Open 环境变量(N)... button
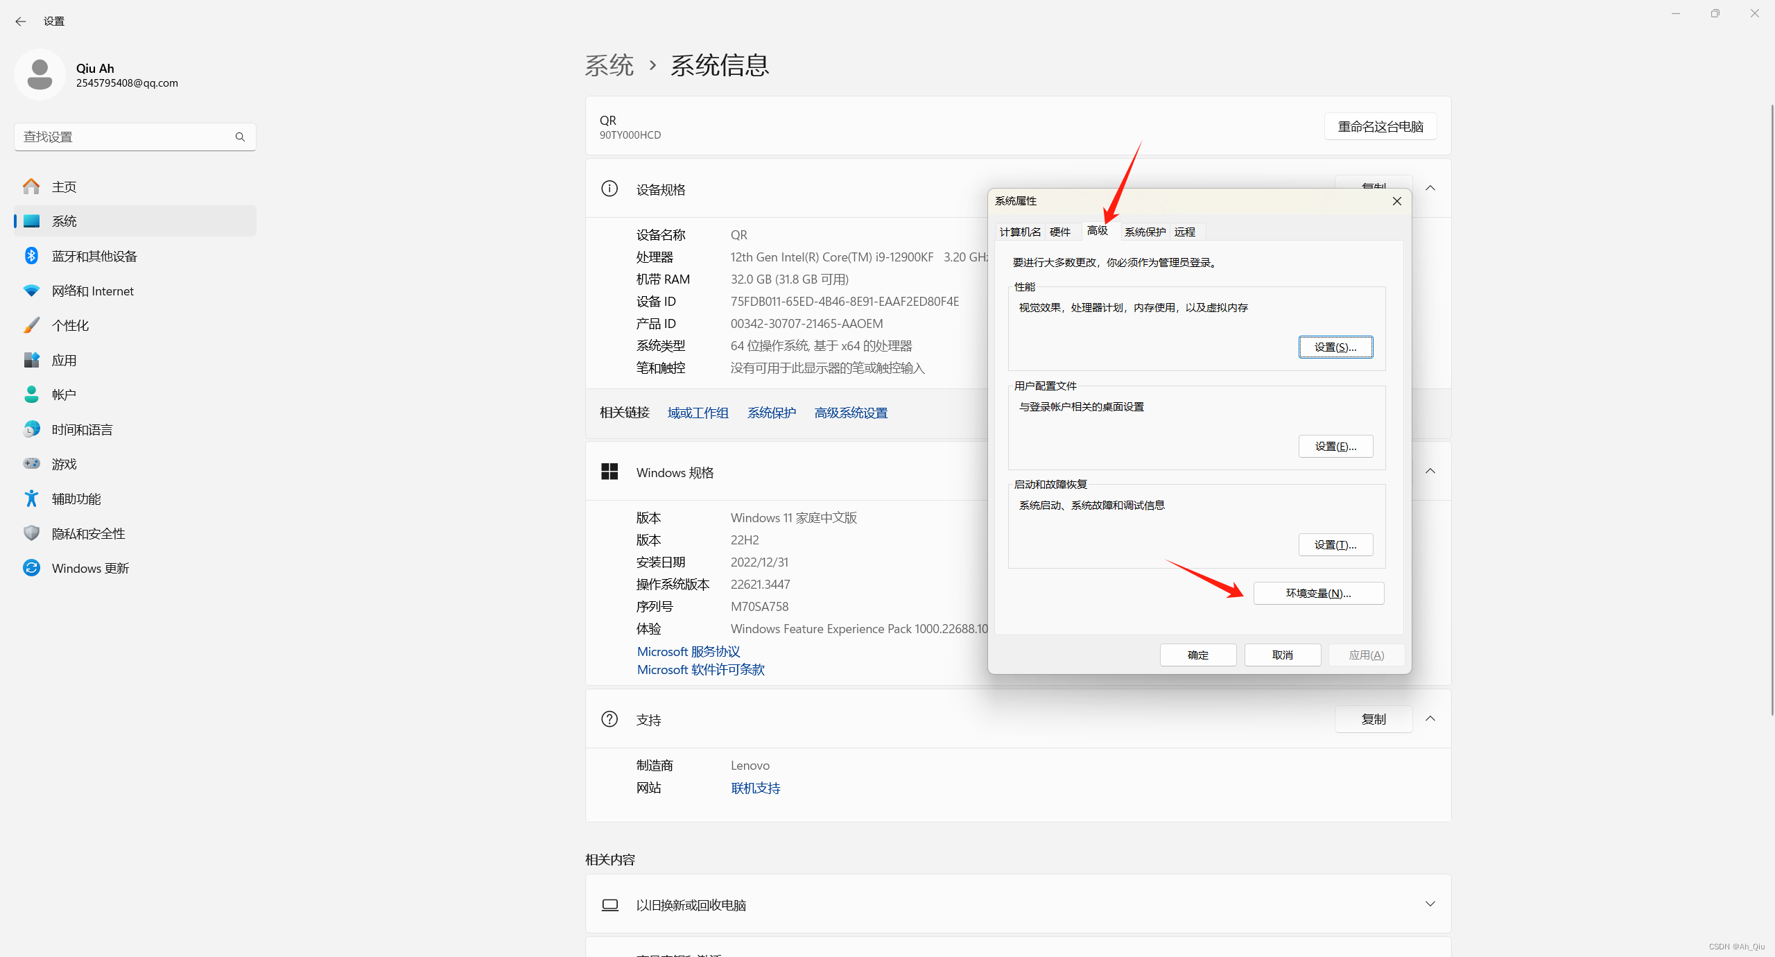This screenshot has height=957, width=1775. [x=1318, y=593]
